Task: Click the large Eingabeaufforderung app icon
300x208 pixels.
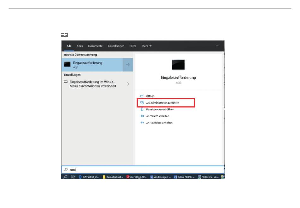Action: (178, 65)
